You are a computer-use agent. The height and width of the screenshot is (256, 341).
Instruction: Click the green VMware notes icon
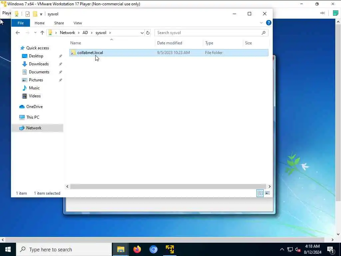(x=336, y=13)
